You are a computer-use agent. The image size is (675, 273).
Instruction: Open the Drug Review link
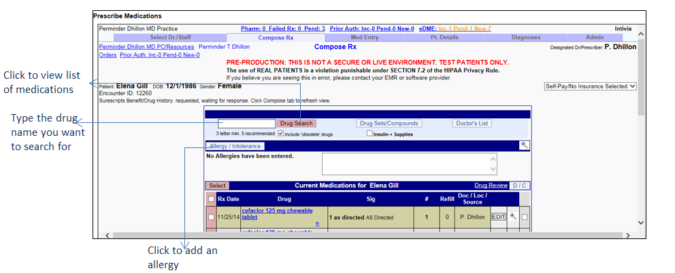click(x=490, y=185)
